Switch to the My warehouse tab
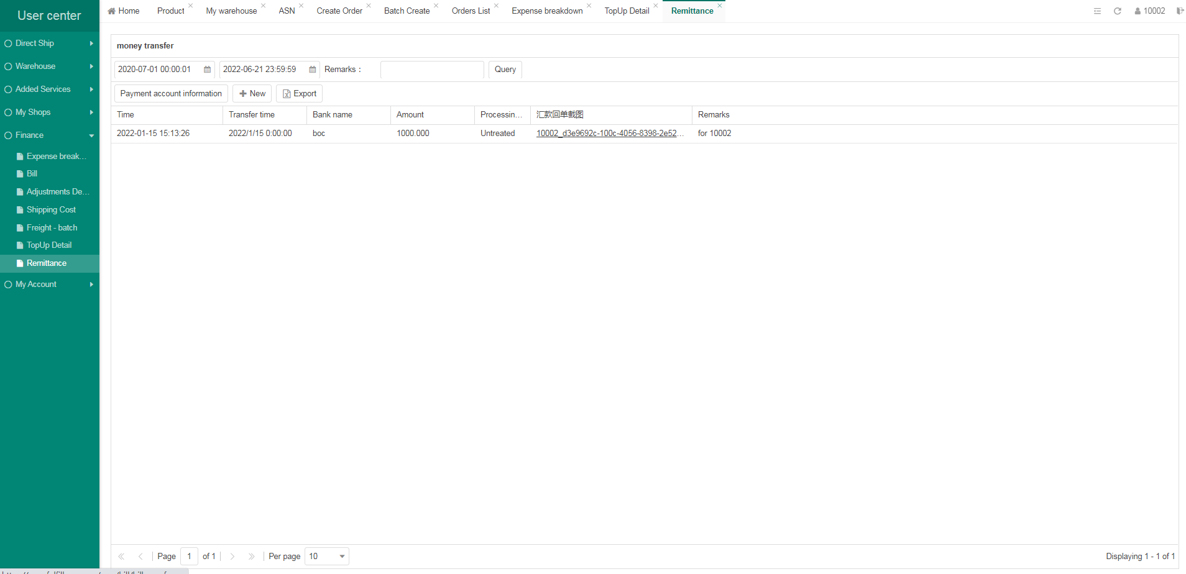The height and width of the screenshot is (574, 1186). (x=231, y=11)
